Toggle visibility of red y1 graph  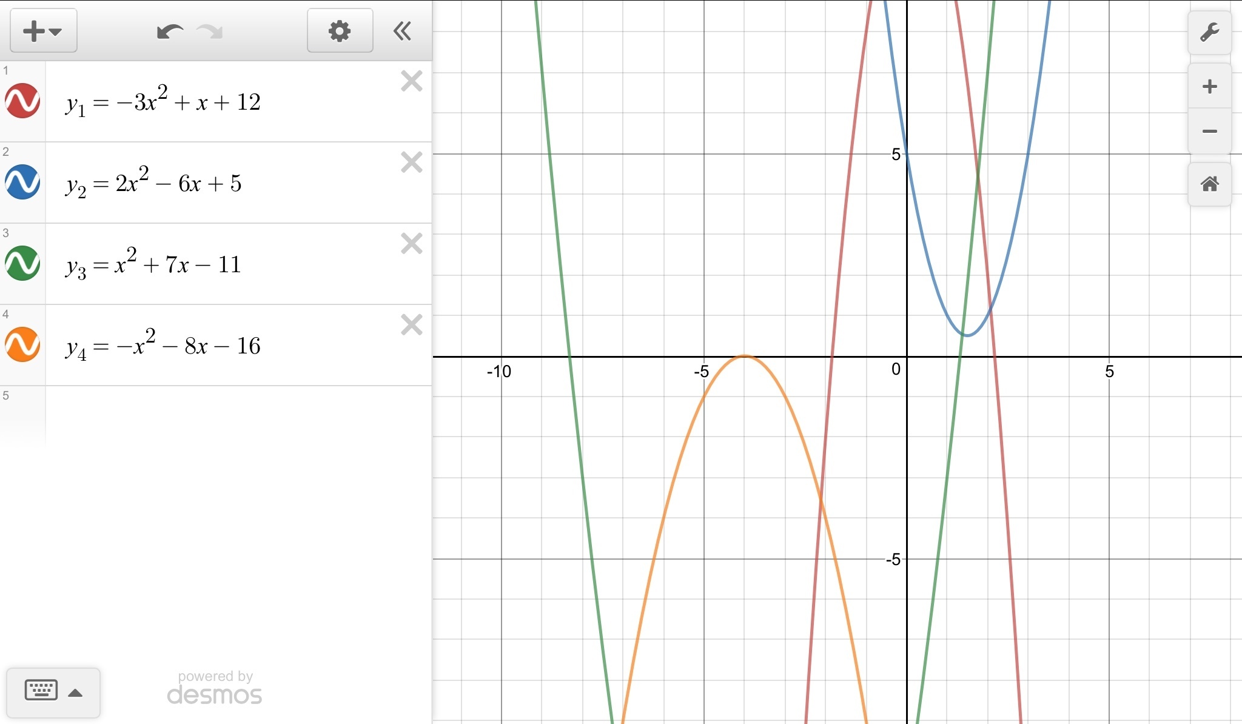click(x=22, y=101)
